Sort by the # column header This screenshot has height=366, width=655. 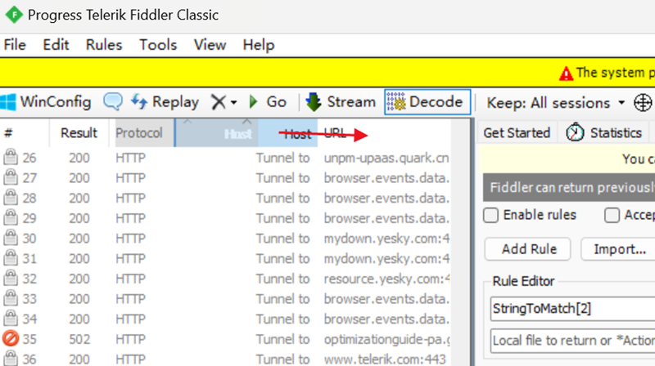[25, 133]
